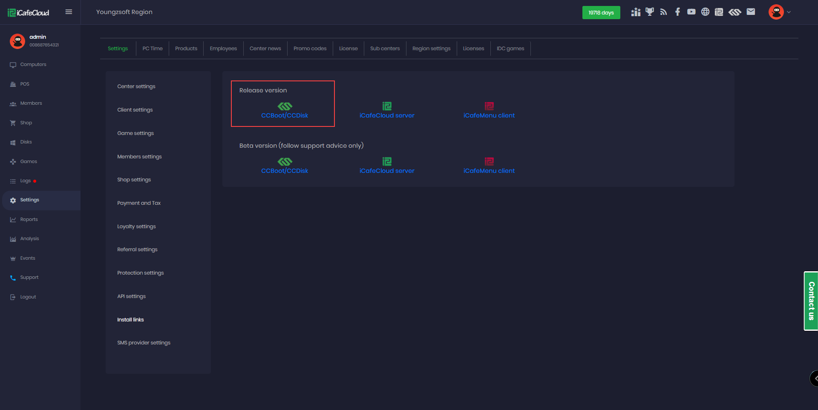Click the globe website icon

pos(705,12)
